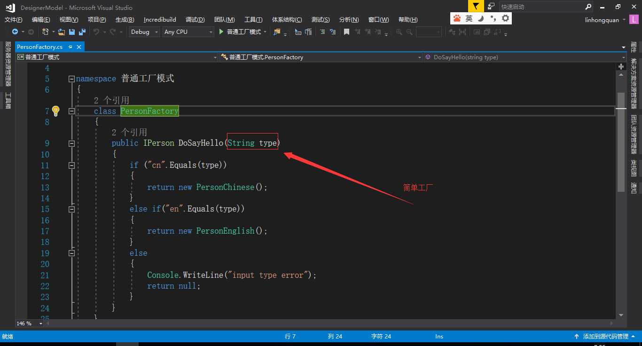Click the Save All icon
This screenshot has width=642, height=346.
[x=82, y=31]
